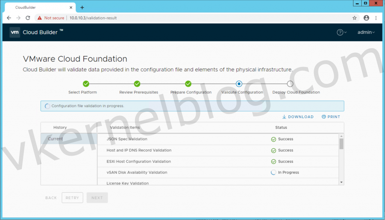This screenshot has width=385, height=220.
Task: Click the vSAN Disk In Progress spinner
Action: coord(274,173)
